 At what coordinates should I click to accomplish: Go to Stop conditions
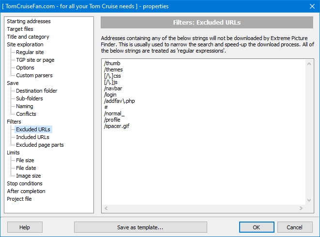point(25,184)
